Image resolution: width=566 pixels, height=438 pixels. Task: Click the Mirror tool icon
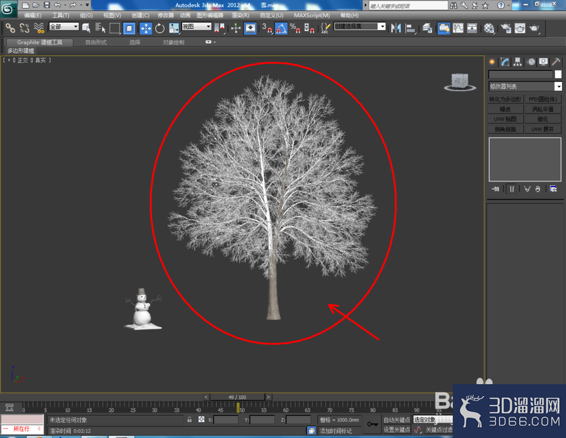396,28
